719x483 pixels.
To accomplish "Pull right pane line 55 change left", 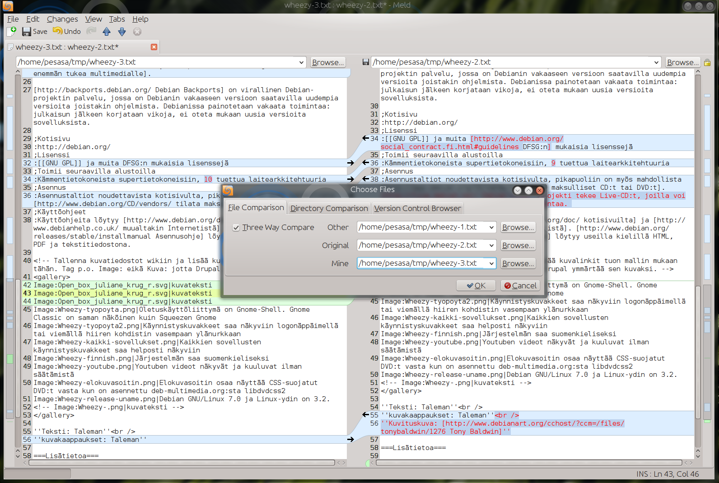I will tap(366, 415).
